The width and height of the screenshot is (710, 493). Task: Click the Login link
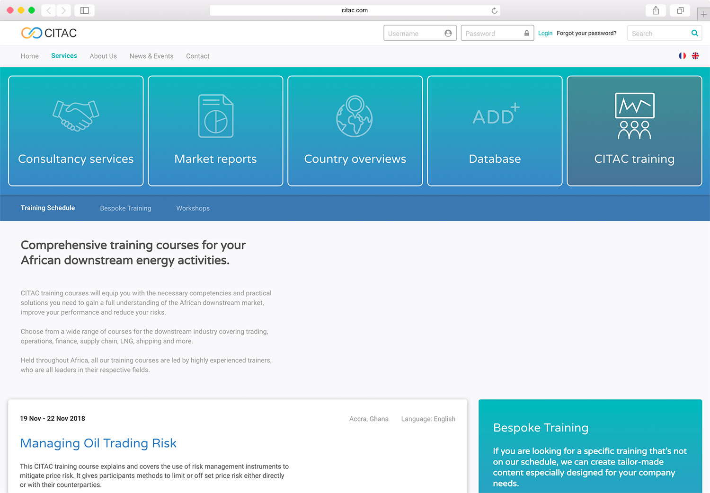[x=545, y=33]
